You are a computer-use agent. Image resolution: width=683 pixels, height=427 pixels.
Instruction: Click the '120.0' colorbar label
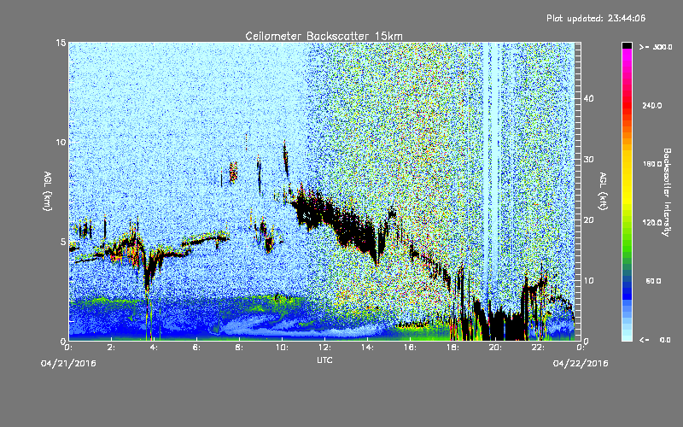pyautogui.click(x=652, y=222)
